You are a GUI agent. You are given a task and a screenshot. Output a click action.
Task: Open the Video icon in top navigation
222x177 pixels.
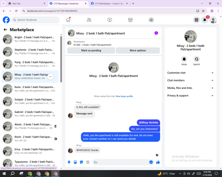tap(110, 20)
